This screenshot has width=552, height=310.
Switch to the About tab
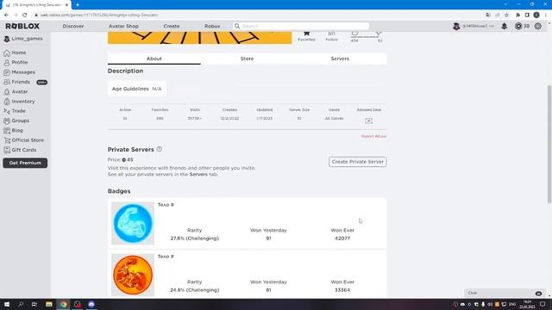click(154, 59)
